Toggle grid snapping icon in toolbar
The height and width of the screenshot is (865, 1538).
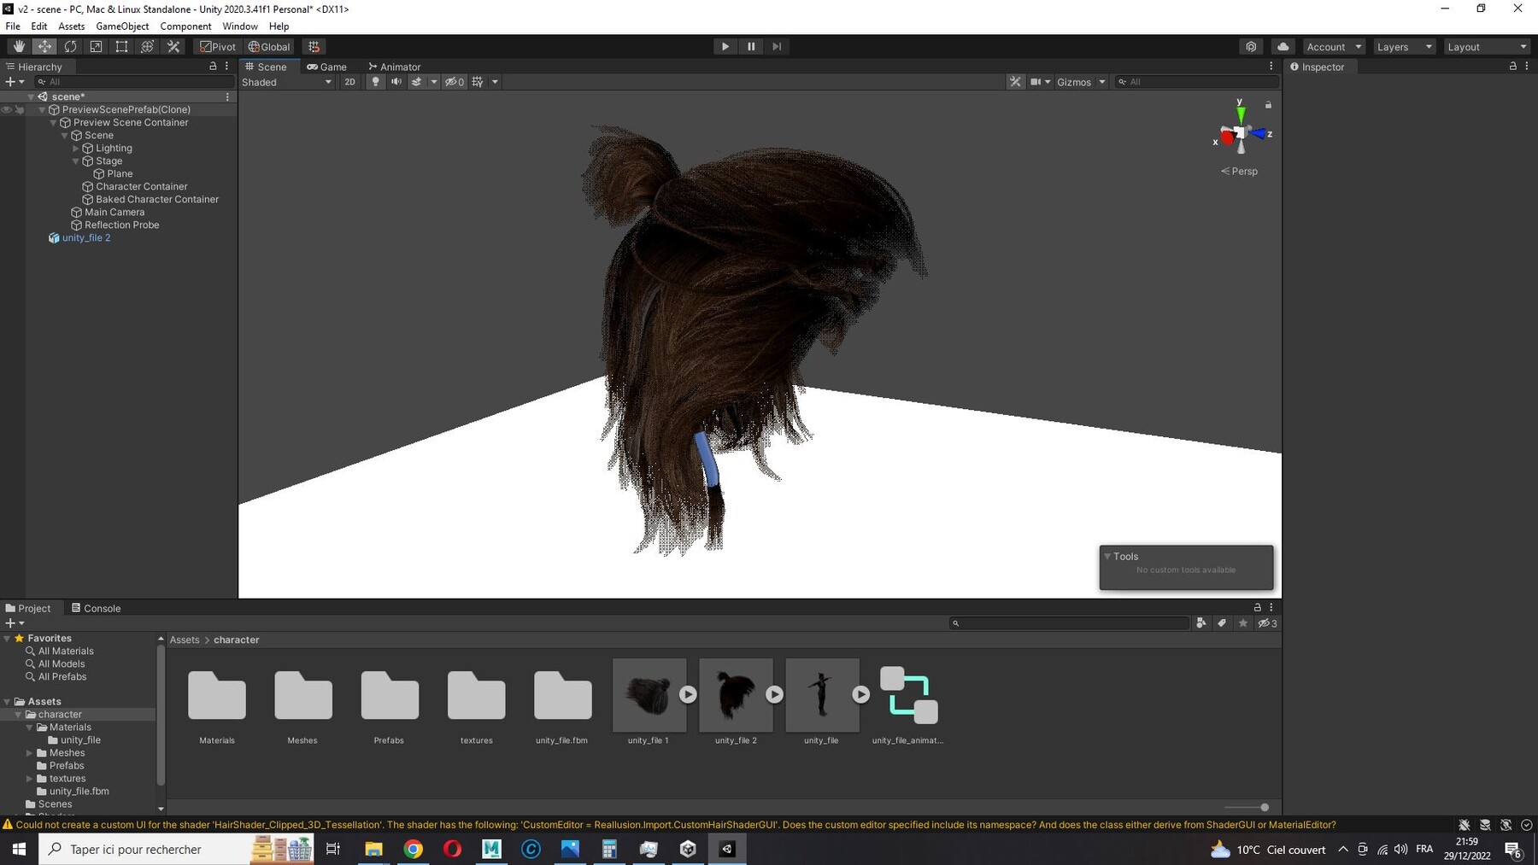click(314, 47)
